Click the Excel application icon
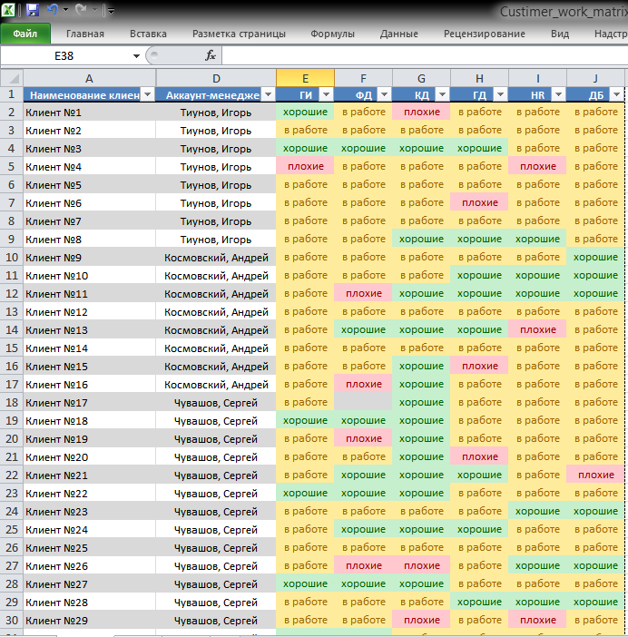Image resolution: width=628 pixels, height=637 pixels. (8, 10)
